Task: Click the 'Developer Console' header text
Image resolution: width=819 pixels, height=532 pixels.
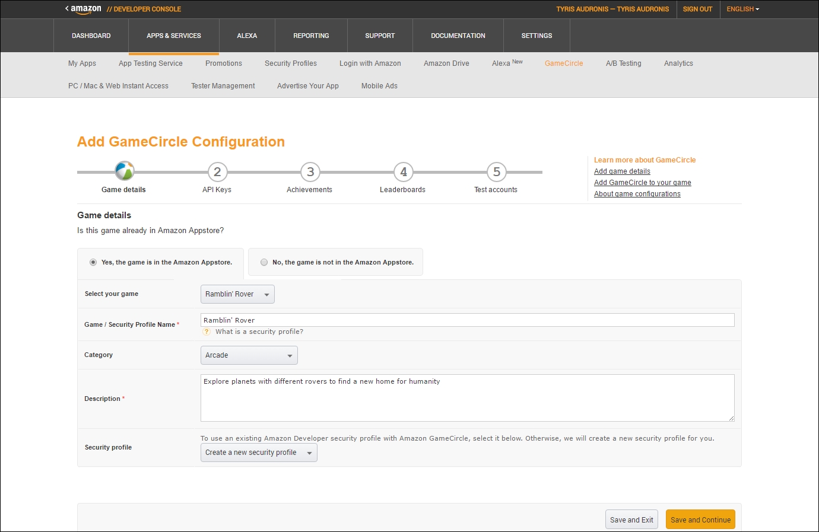Action: 144,9
